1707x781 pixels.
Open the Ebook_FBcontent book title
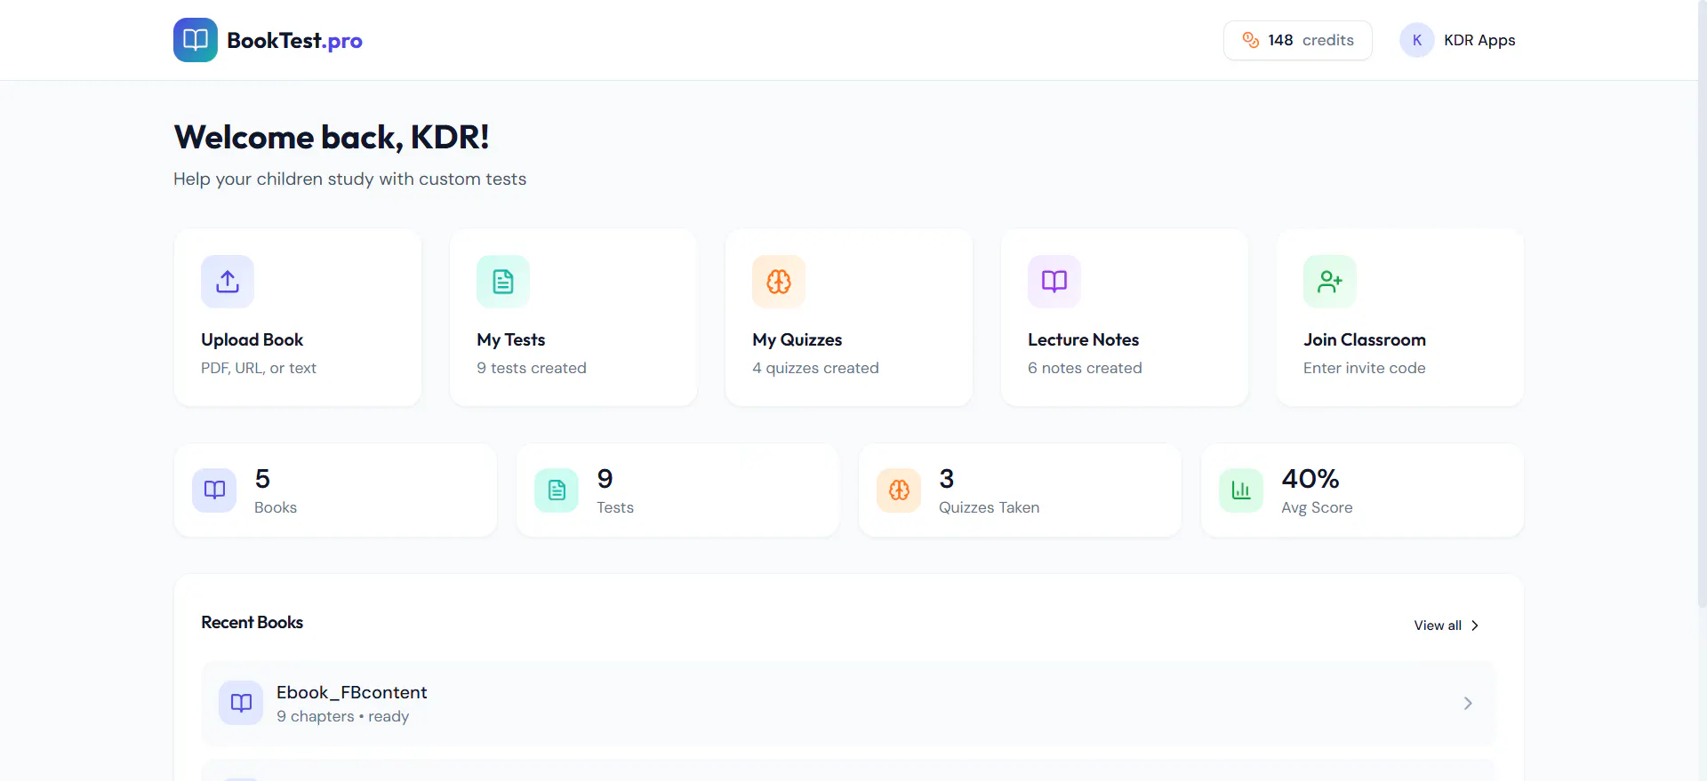point(351,692)
